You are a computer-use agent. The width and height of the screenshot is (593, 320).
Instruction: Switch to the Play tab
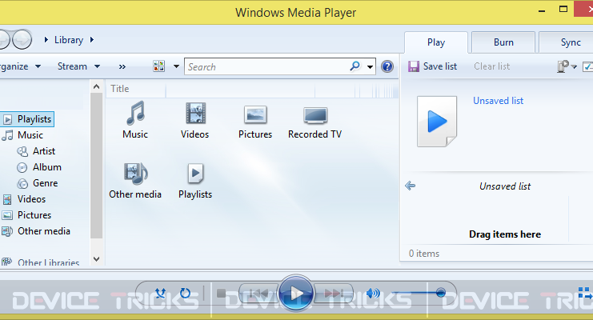pos(436,42)
